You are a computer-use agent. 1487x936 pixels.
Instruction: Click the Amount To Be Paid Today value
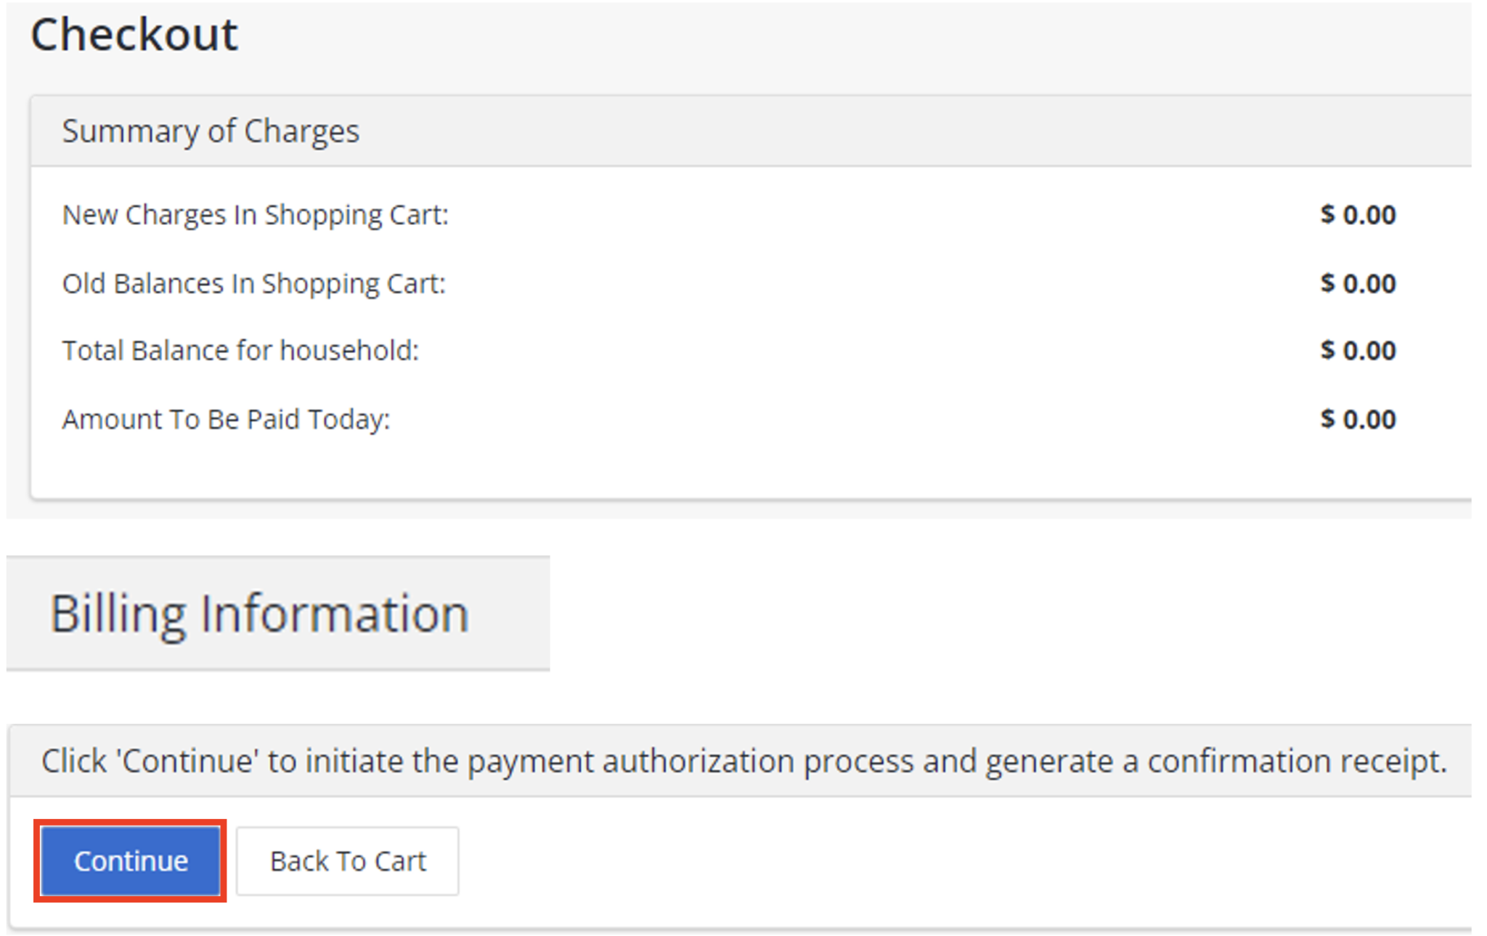[1358, 420]
